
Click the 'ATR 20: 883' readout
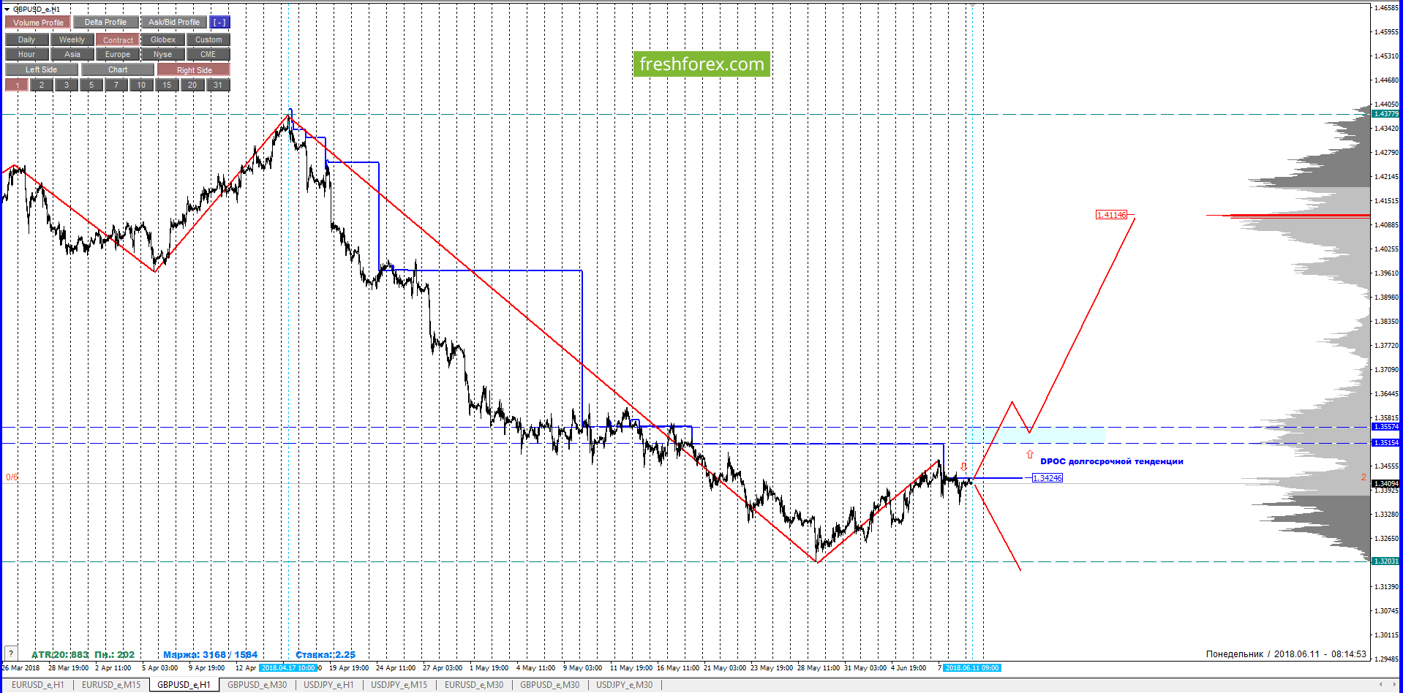point(60,655)
